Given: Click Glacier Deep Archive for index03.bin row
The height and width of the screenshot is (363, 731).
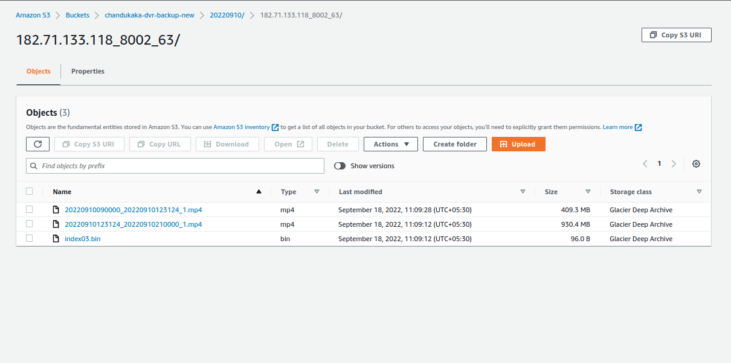Looking at the screenshot, I should click(641, 239).
